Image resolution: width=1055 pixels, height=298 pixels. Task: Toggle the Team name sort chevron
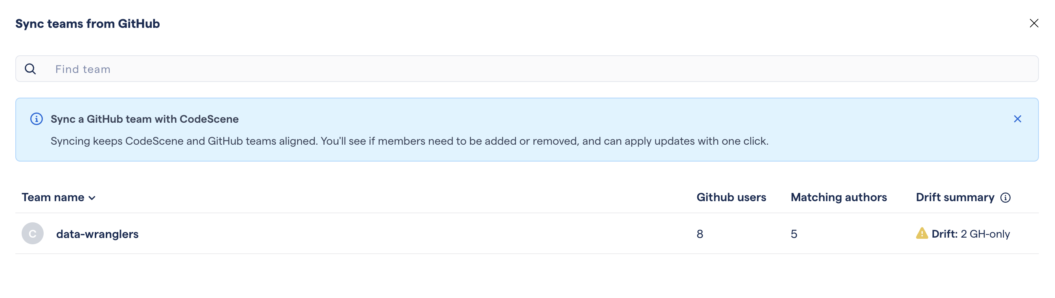(92, 198)
